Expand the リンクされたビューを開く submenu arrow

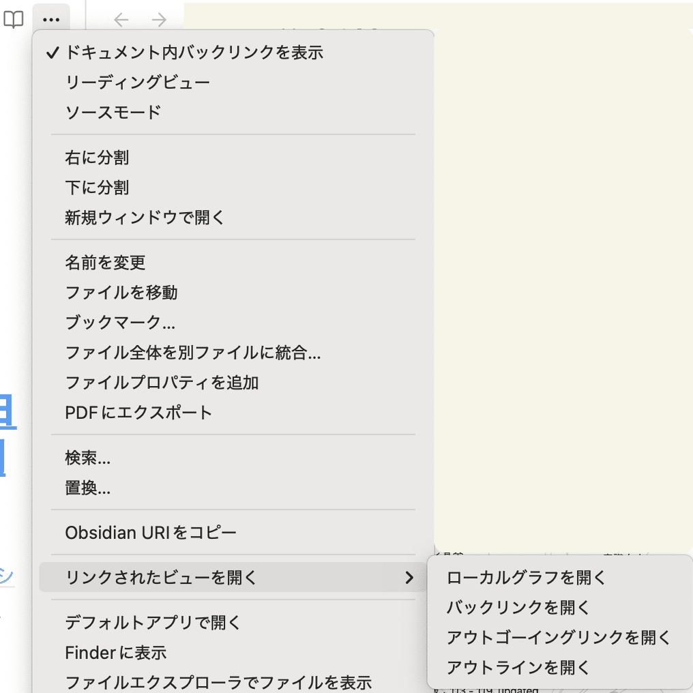(409, 578)
